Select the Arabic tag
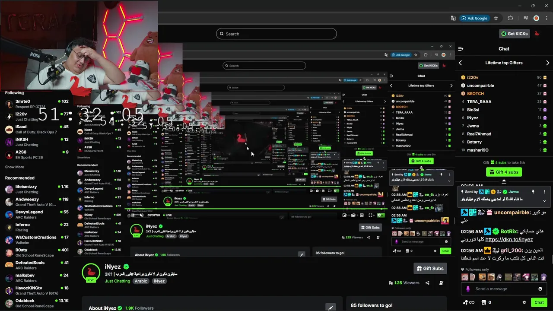The height and width of the screenshot is (311, 553). pos(141,281)
